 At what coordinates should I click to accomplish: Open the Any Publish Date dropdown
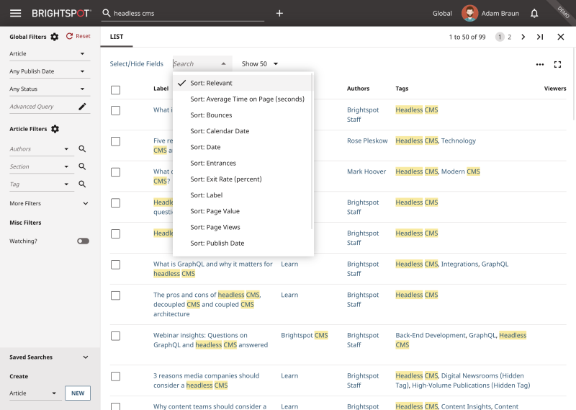point(50,71)
